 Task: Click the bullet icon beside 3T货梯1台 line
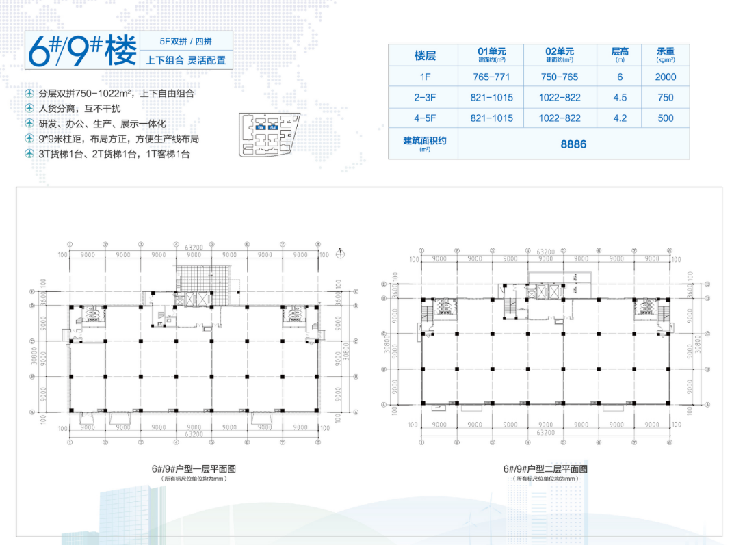pyautogui.click(x=29, y=155)
